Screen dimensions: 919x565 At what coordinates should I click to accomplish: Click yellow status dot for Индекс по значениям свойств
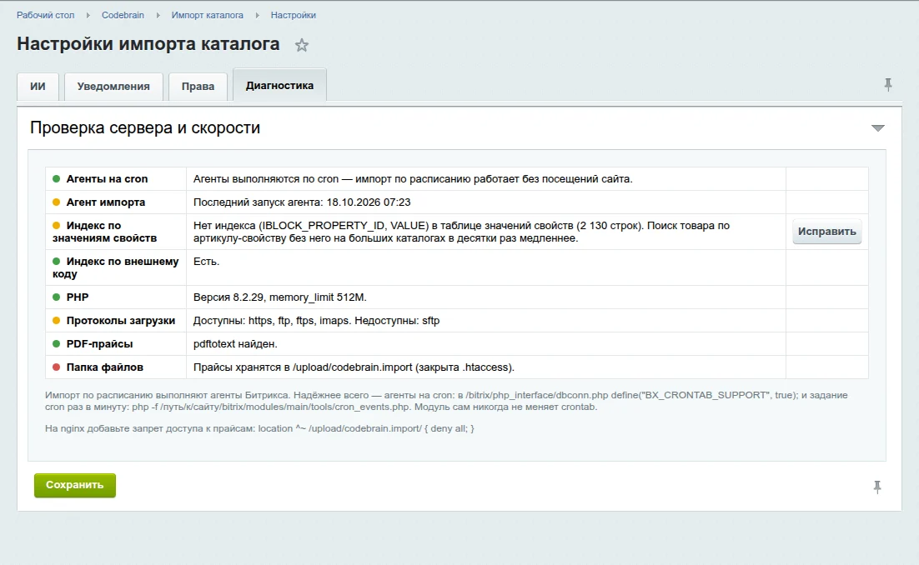tap(56, 225)
